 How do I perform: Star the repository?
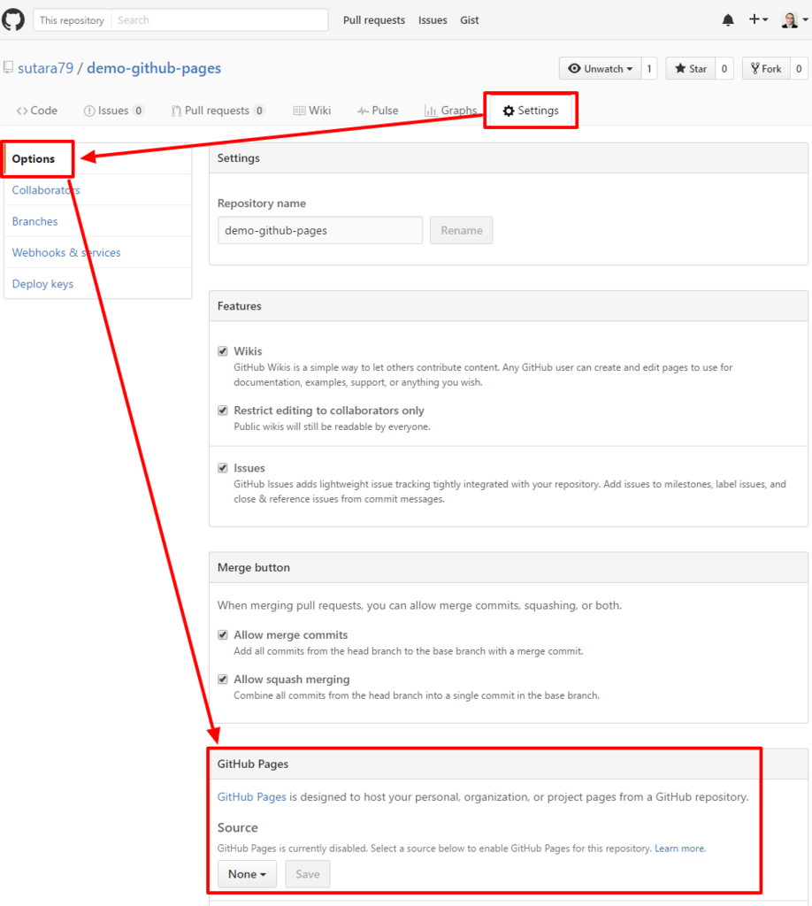[x=691, y=69]
